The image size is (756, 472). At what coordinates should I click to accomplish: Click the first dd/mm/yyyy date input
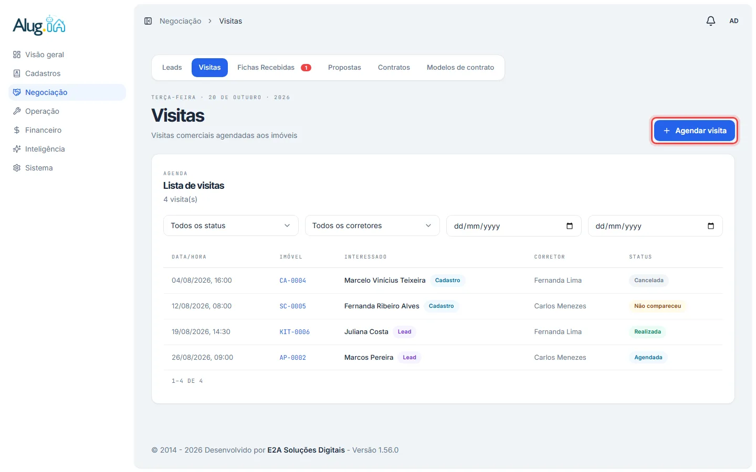(514, 226)
